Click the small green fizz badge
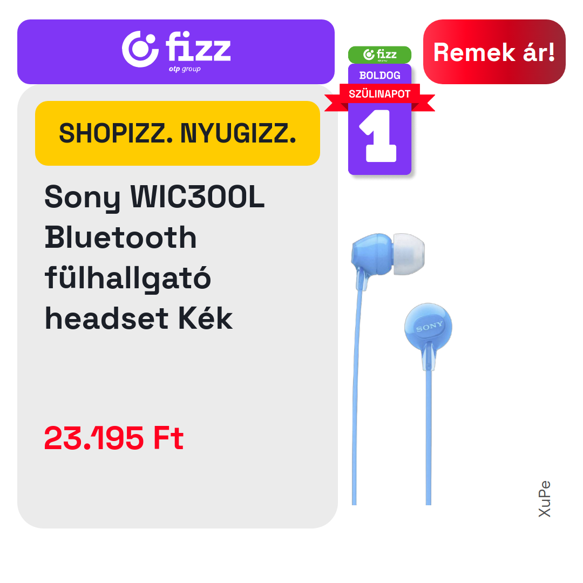Viewport: 583px width, 583px height. click(379, 55)
